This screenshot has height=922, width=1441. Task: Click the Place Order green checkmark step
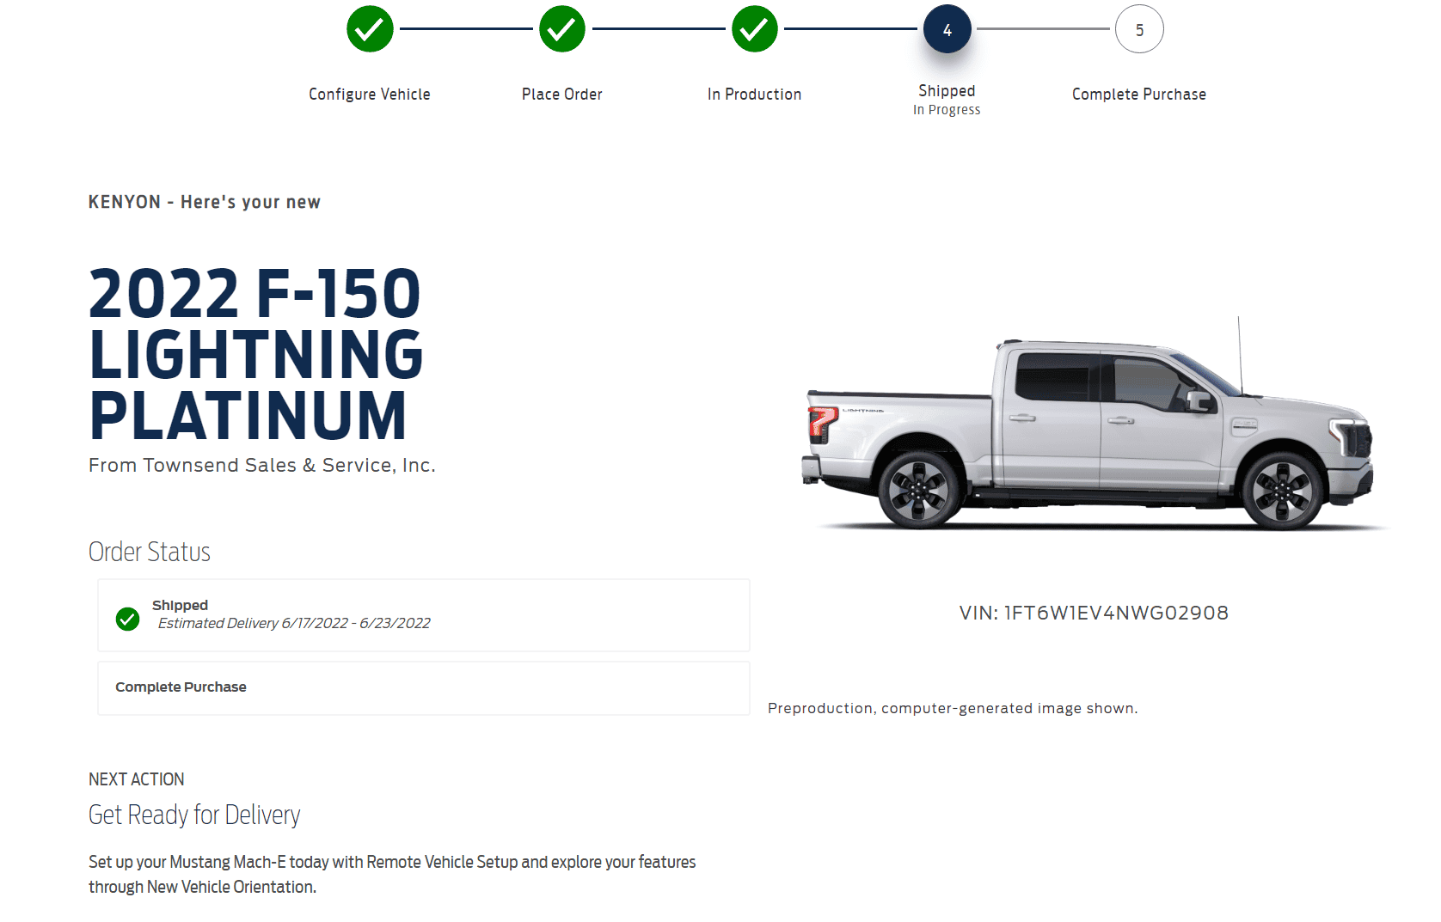click(562, 29)
